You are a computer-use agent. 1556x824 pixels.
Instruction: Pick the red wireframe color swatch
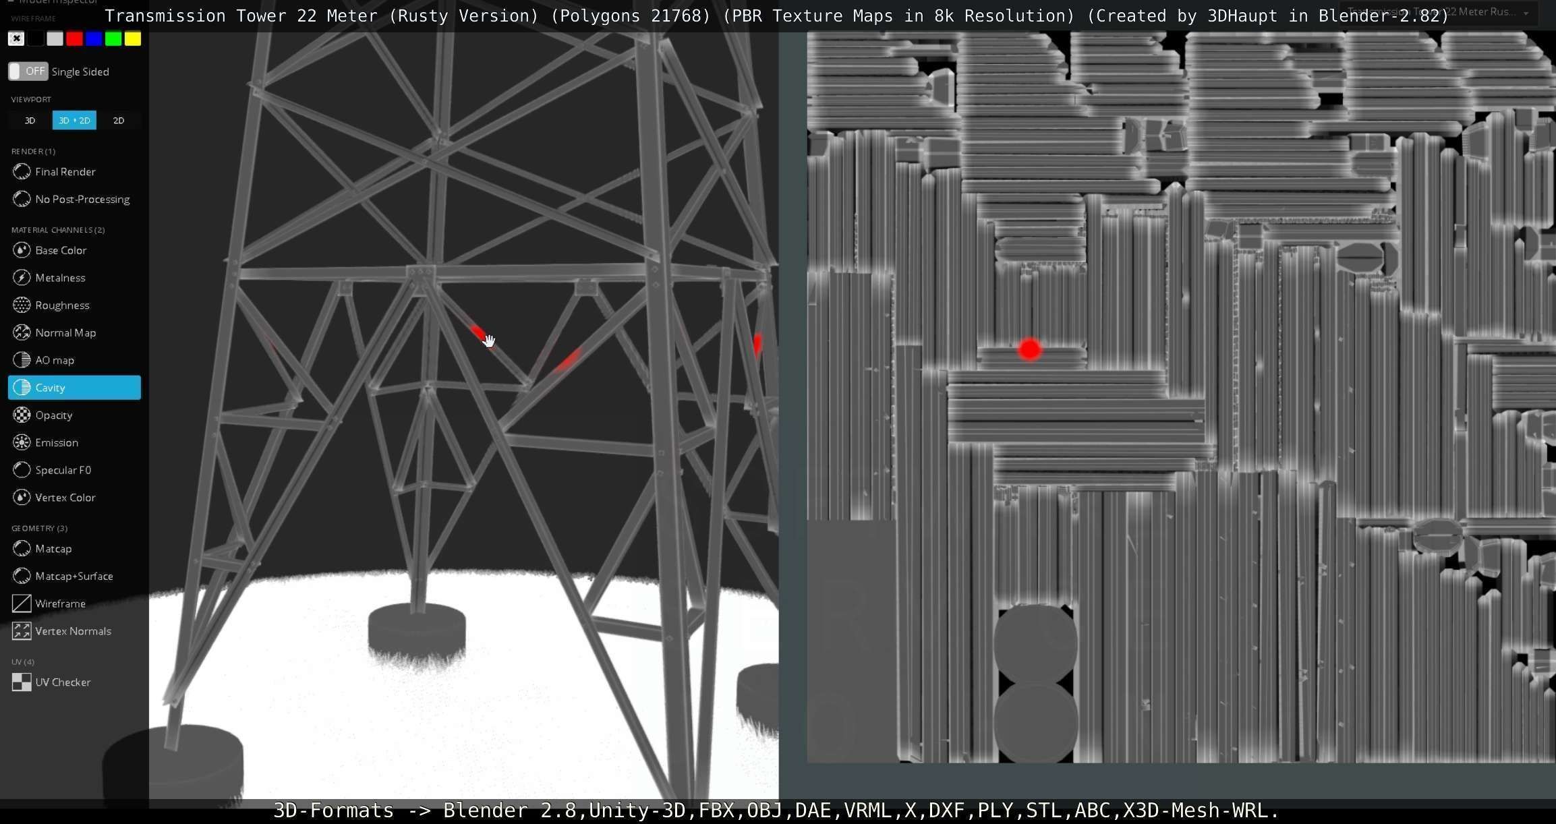[x=75, y=38]
